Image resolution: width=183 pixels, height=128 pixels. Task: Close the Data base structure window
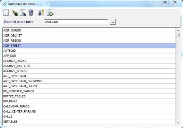(175, 3)
